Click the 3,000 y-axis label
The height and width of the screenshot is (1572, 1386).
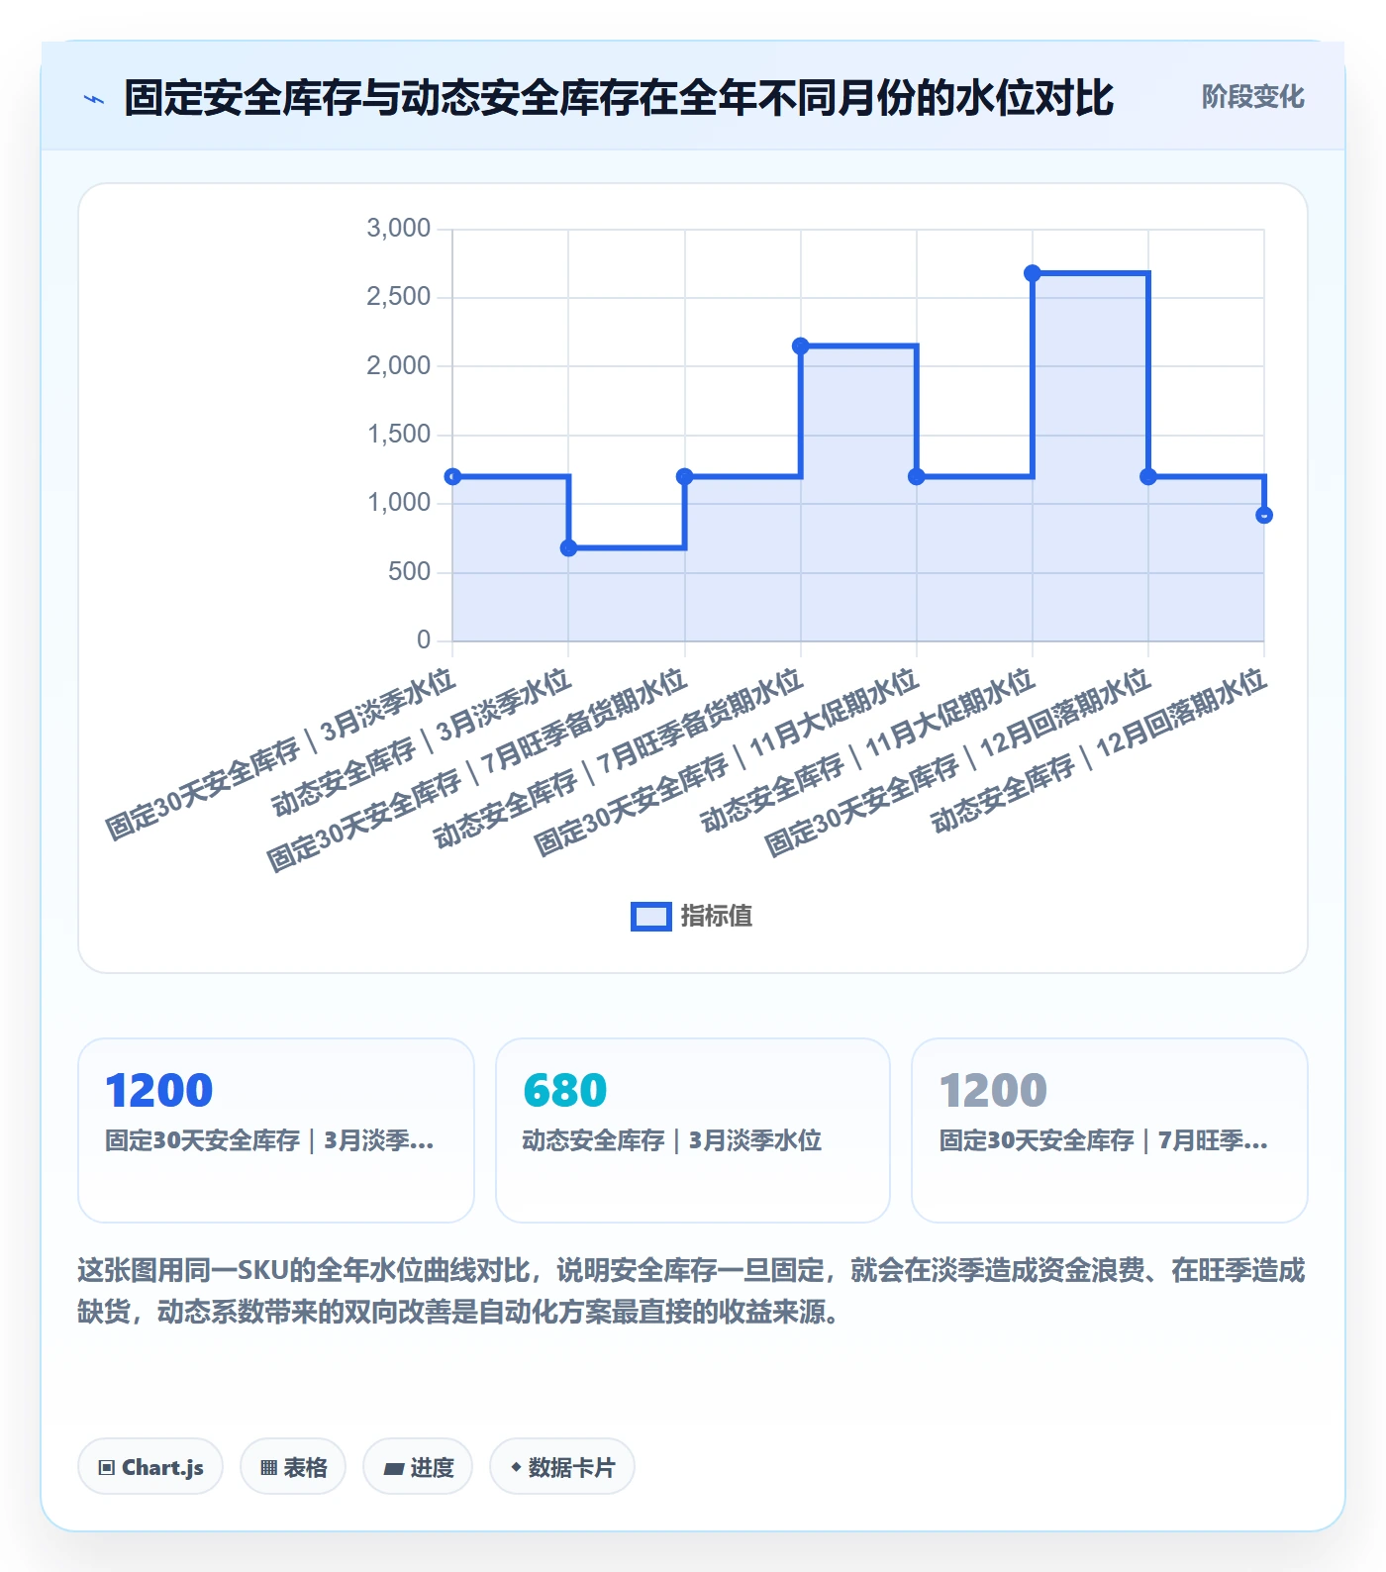tap(399, 229)
